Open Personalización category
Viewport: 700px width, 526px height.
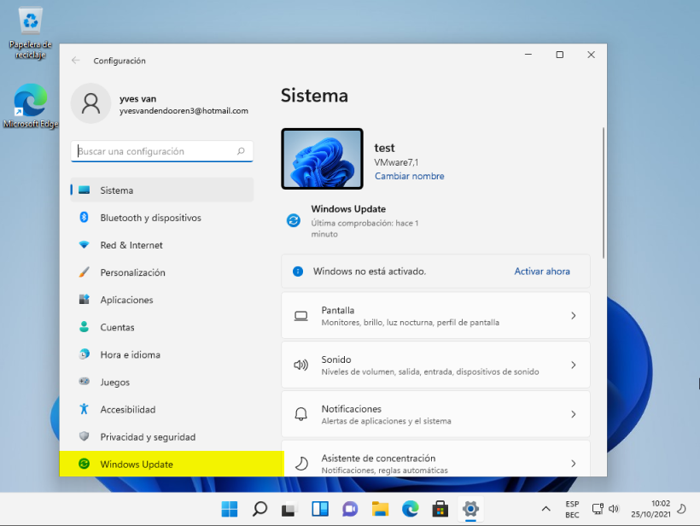(162, 272)
